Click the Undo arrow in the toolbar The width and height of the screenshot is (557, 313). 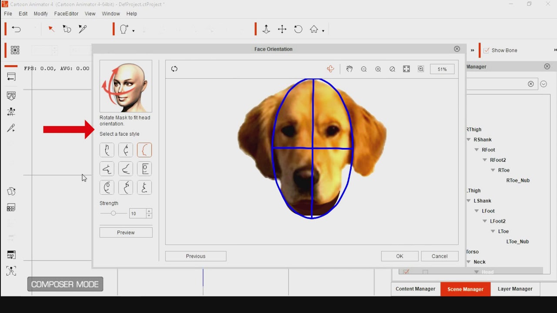pos(17,29)
